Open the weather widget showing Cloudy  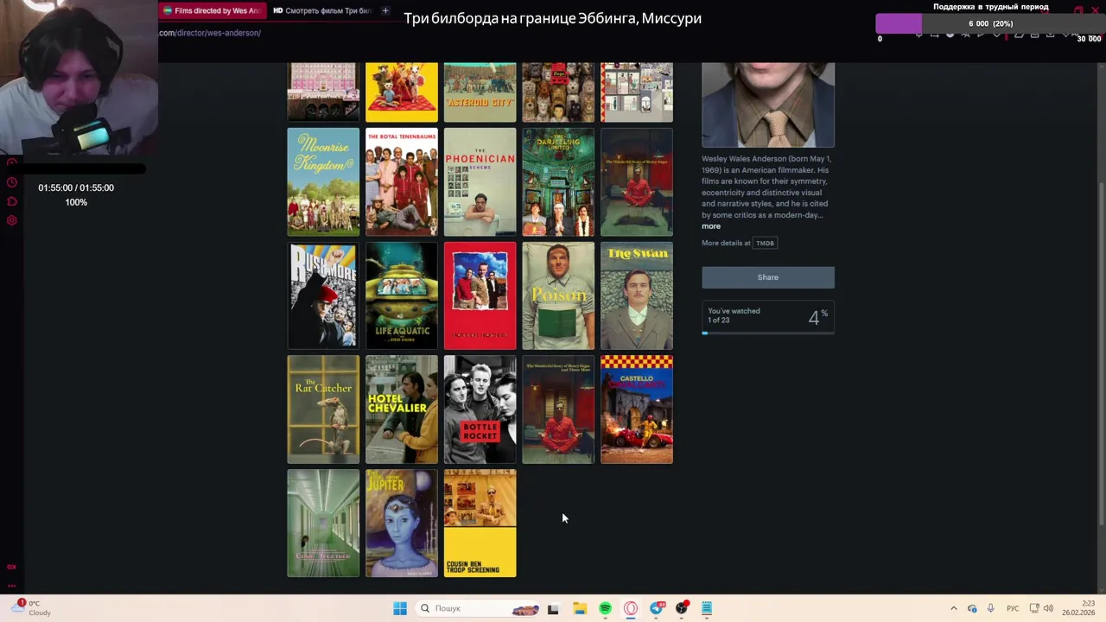coord(33,608)
